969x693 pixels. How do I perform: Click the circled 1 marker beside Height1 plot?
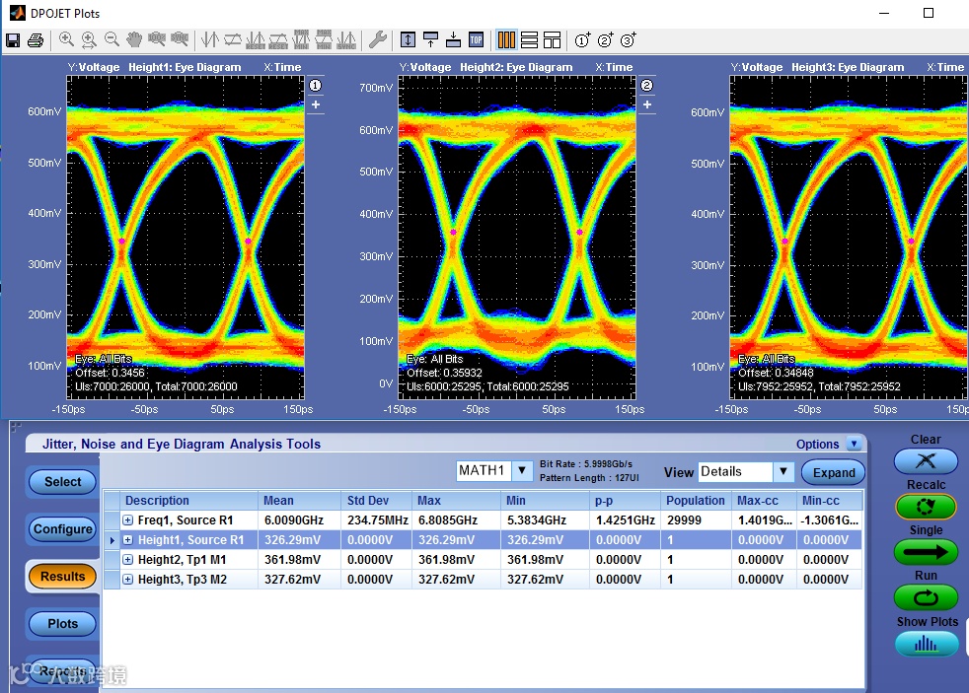(315, 85)
